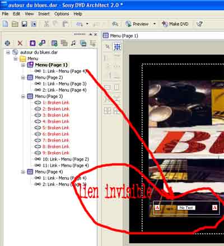224x246 pixels.
Task: Open the Help menu
Action: (78, 14)
